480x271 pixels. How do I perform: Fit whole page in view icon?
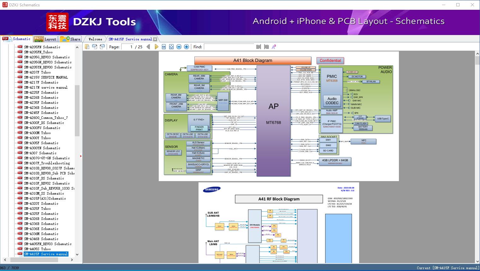click(x=171, y=47)
